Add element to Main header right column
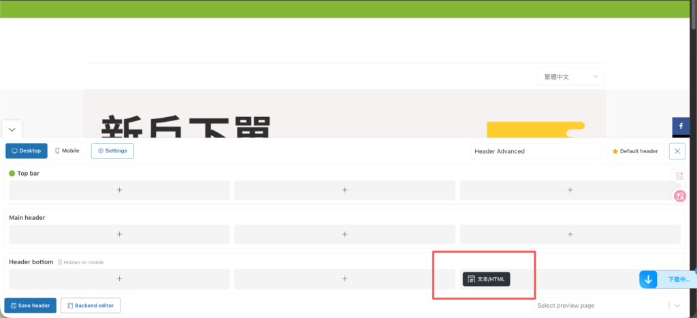 coord(570,234)
